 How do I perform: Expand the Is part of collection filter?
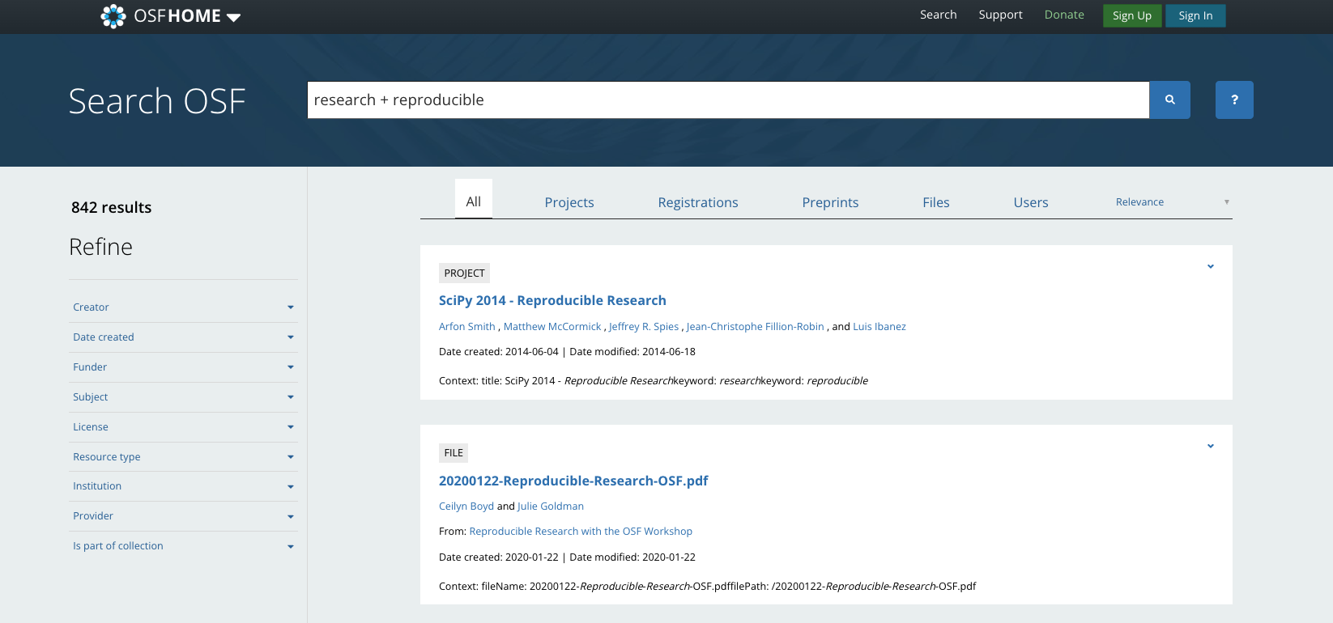(x=184, y=546)
